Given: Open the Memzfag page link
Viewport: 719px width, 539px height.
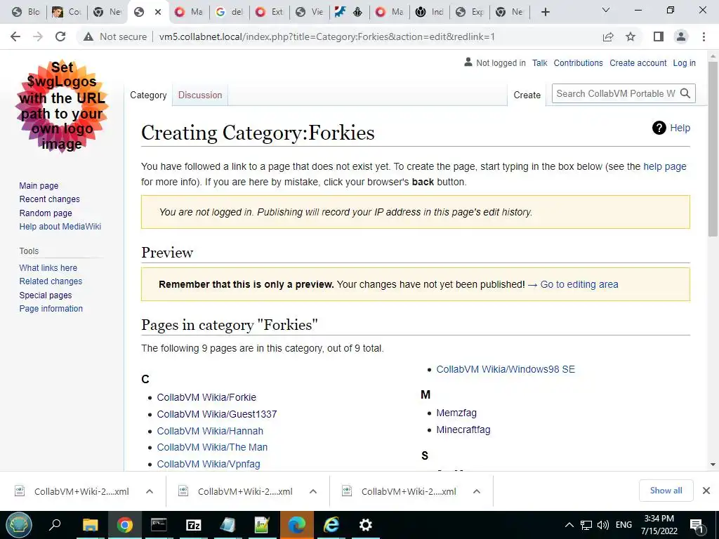Looking at the screenshot, I should (x=456, y=413).
